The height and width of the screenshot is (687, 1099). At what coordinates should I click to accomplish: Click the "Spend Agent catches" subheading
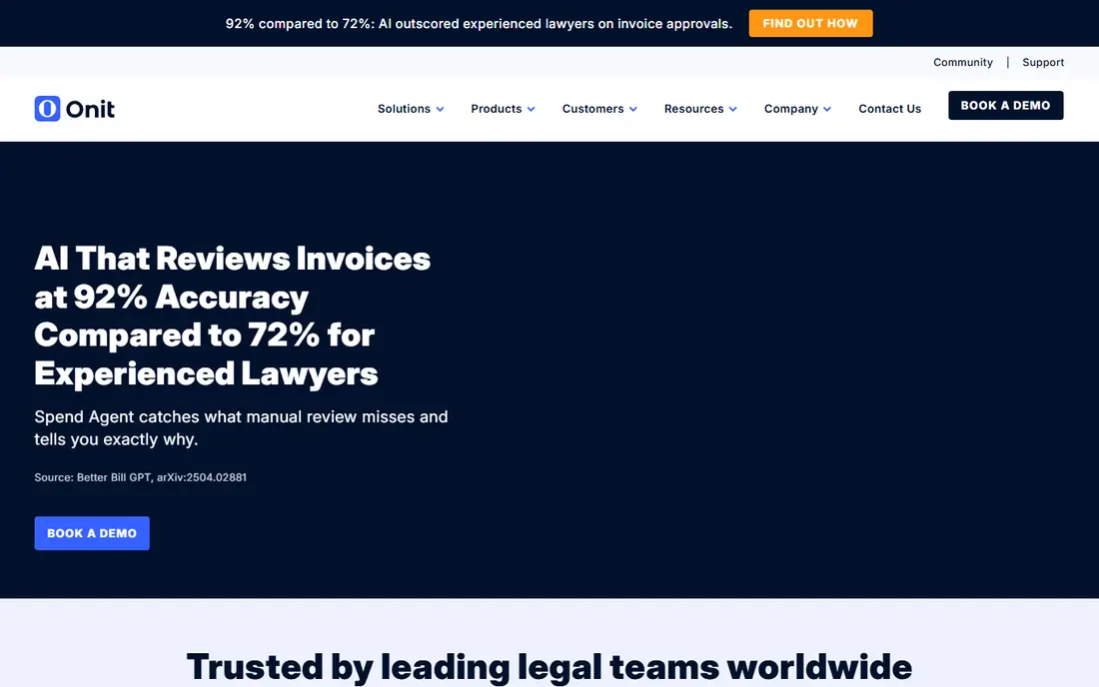tap(241, 428)
